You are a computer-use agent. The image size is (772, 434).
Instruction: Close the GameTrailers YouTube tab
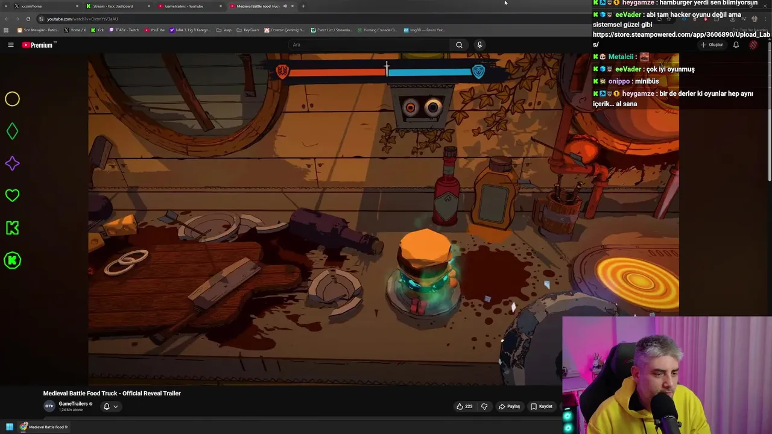221,6
